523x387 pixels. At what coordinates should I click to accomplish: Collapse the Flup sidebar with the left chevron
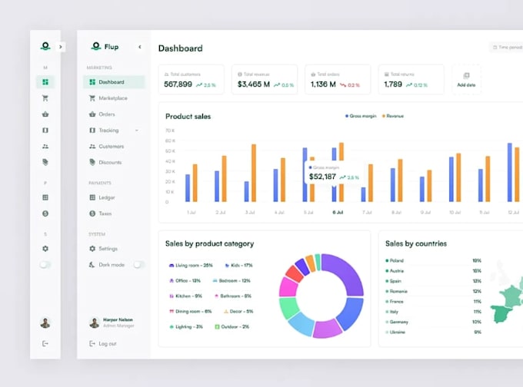coord(140,47)
